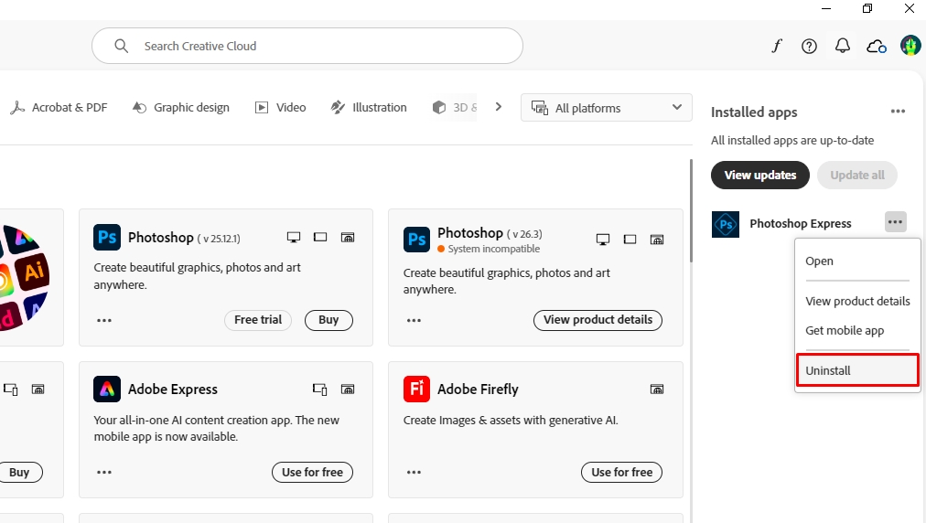Click desktop platform icon on Photoshop v25.12.1

294,238
